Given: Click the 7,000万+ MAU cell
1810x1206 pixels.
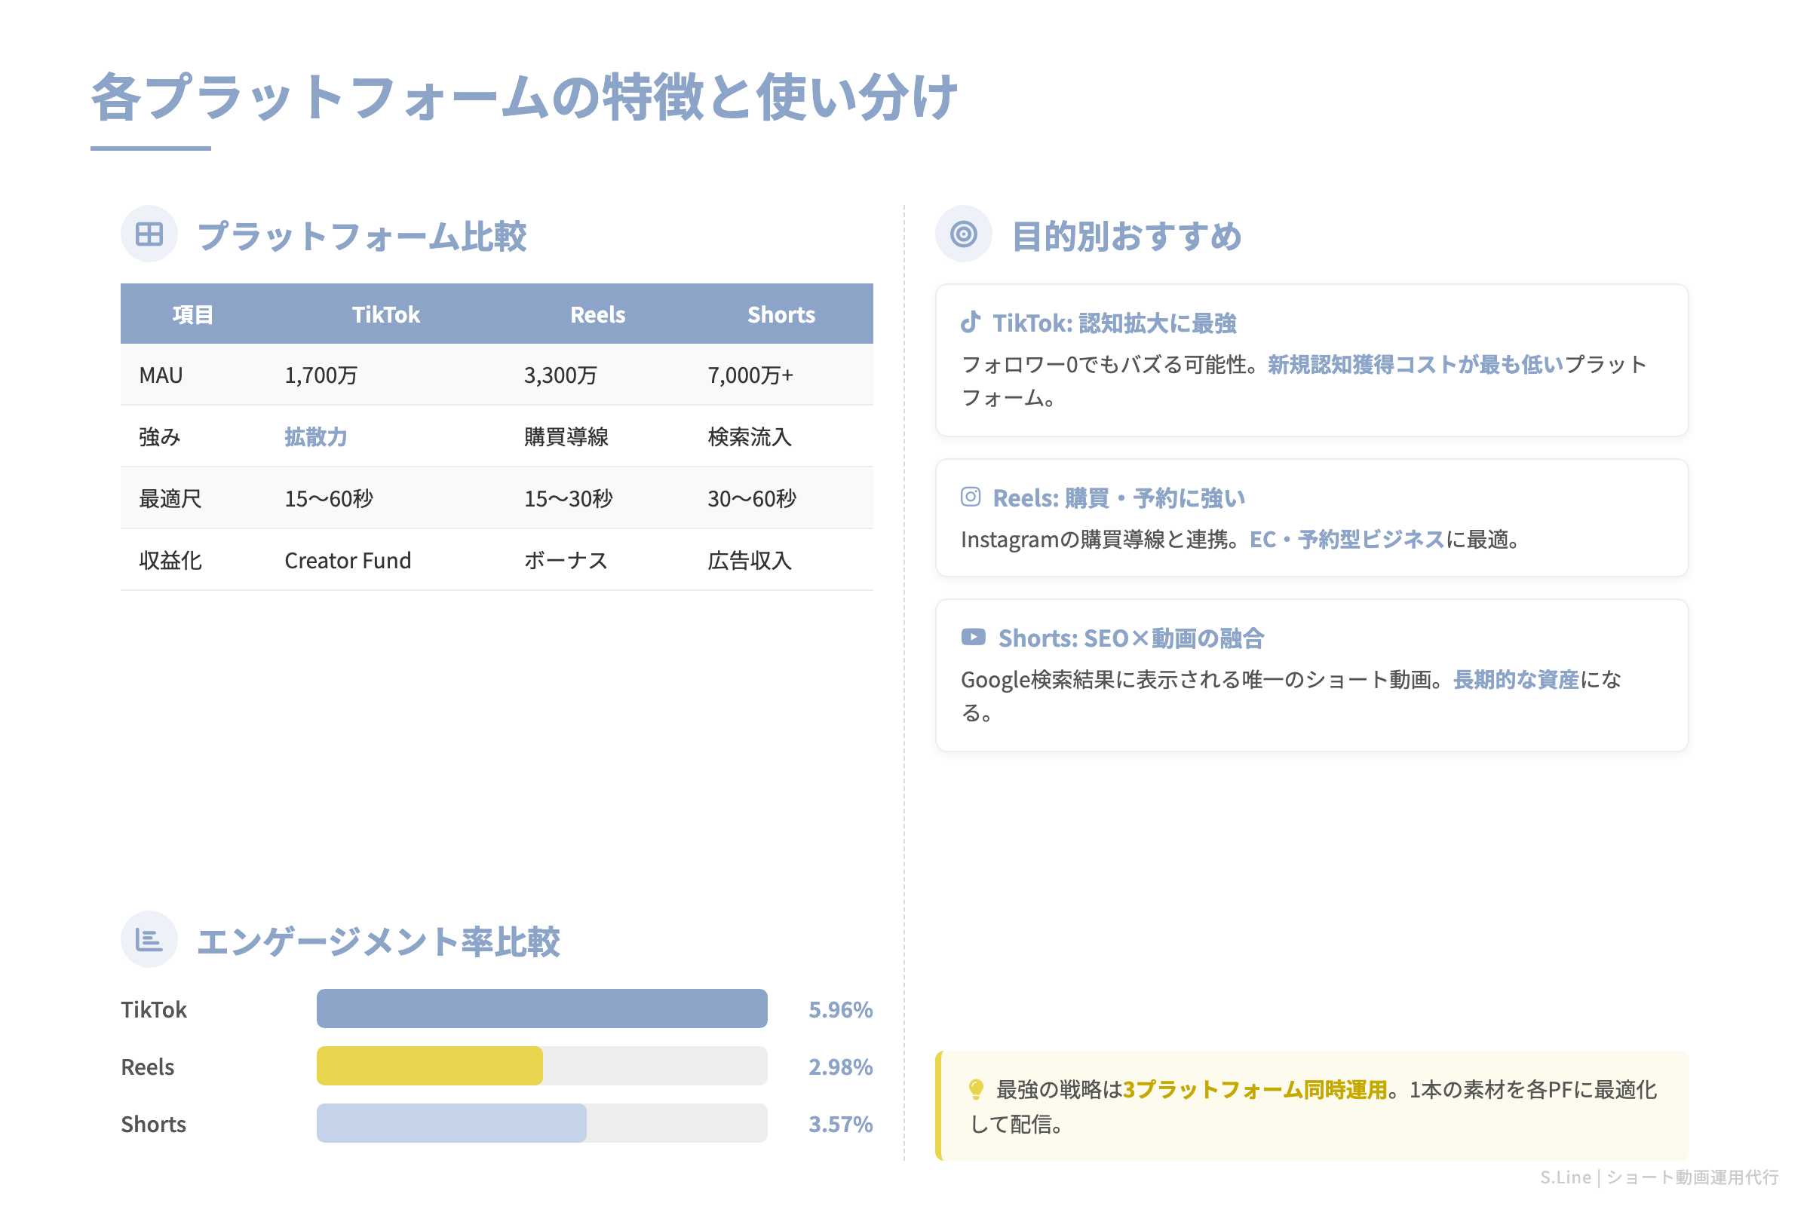Looking at the screenshot, I should tap(750, 375).
